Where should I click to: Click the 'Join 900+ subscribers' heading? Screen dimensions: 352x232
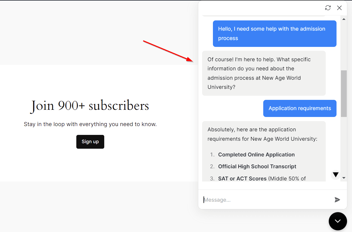click(x=89, y=106)
